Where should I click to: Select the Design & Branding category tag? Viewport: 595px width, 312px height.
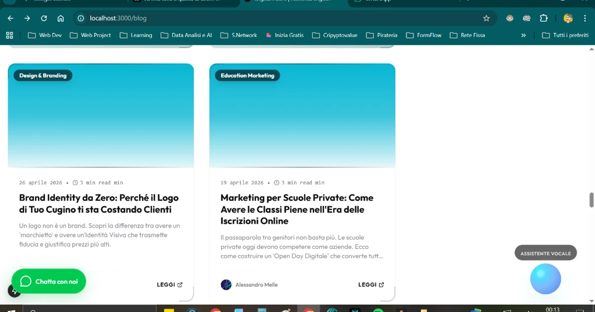pyautogui.click(x=43, y=75)
